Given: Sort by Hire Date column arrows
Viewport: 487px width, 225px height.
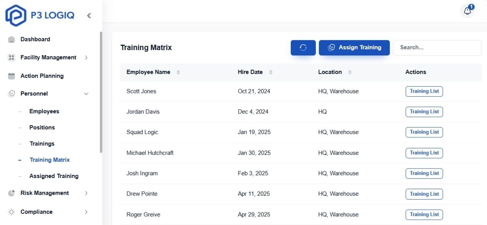Looking at the screenshot, I should (x=271, y=72).
